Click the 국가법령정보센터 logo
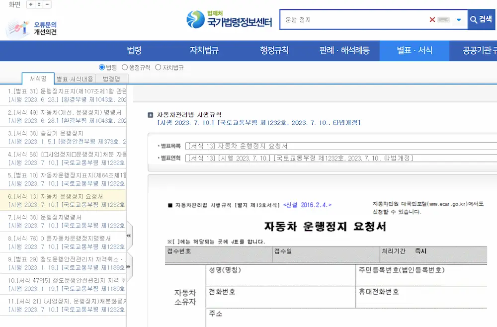497x327 pixels. point(229,19)
